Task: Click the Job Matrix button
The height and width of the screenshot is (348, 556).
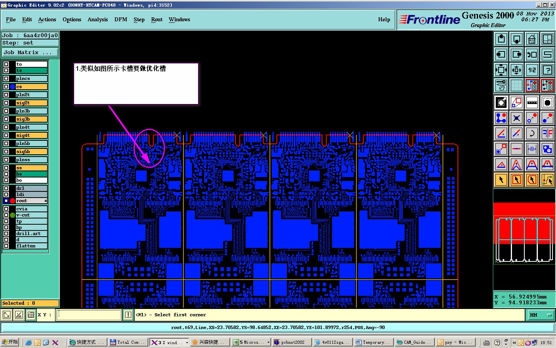Action: tap(30, 53)
